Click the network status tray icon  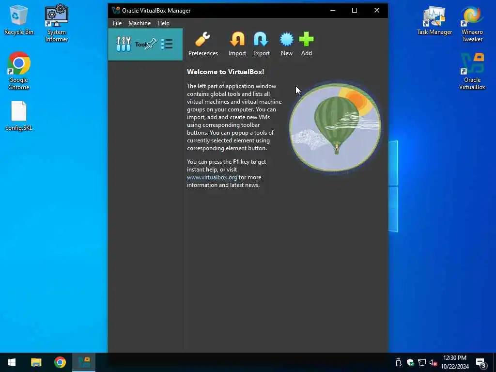[x=422, y=362]
